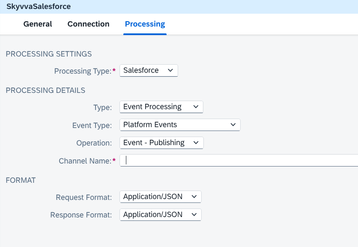358x247 pixels.
Task: Click the Operation label
Action: tap(94, 143)
